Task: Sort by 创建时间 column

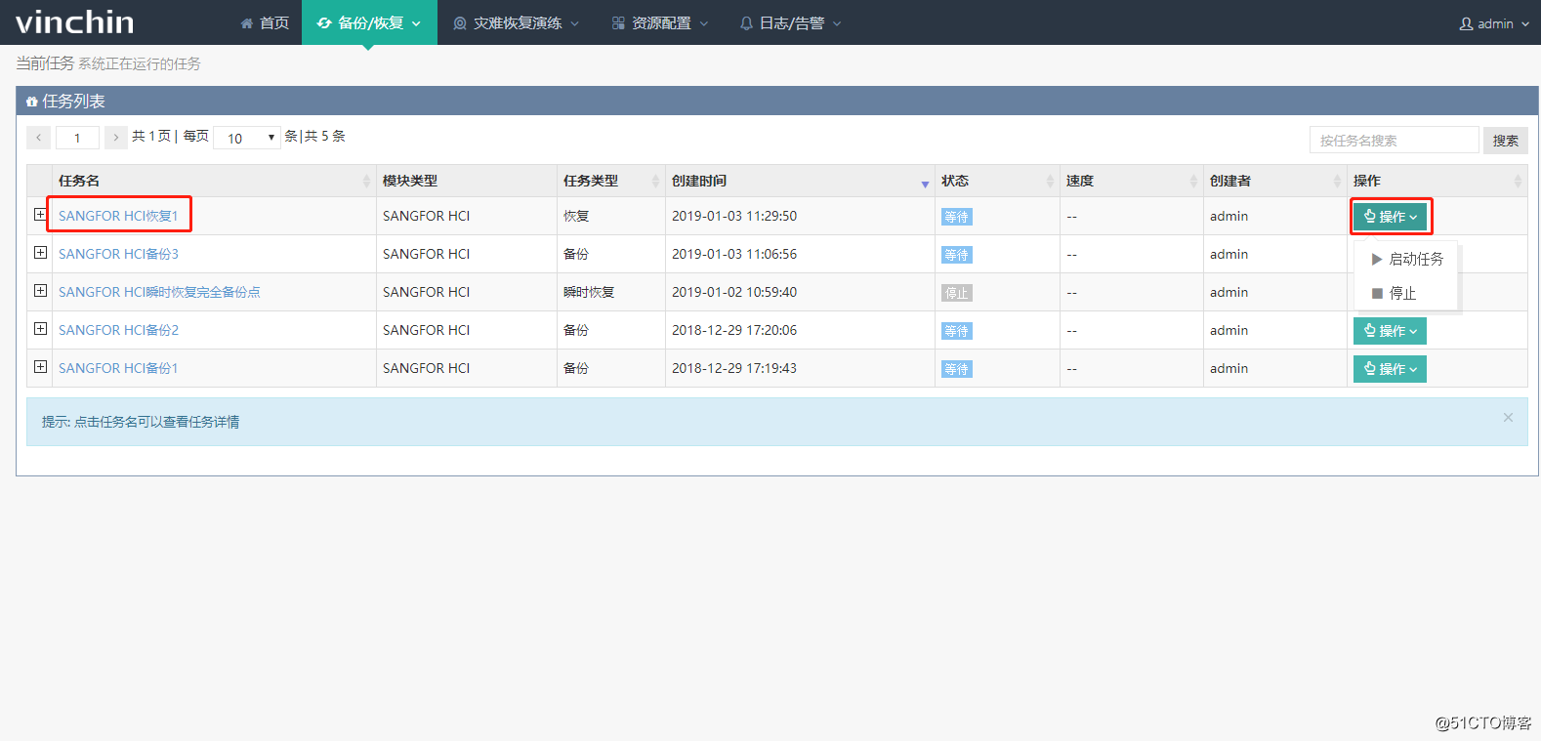Action: coord(800,181)
